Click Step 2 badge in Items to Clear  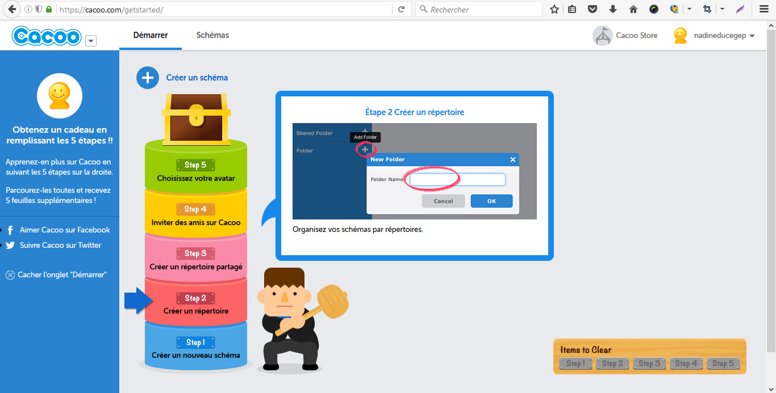tap(612, 364)
